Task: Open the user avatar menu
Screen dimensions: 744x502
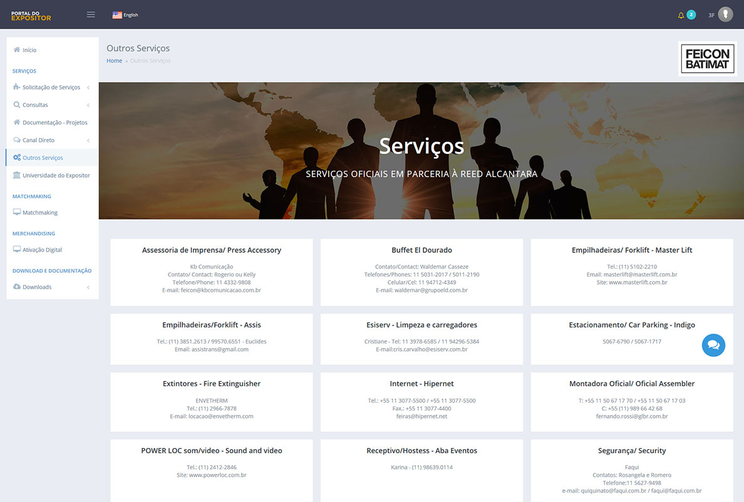Action: pyautogui.click(x=725, y=14)
